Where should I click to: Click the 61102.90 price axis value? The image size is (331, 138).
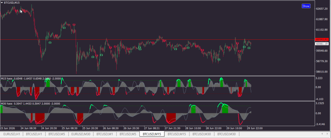click(321, 30)
